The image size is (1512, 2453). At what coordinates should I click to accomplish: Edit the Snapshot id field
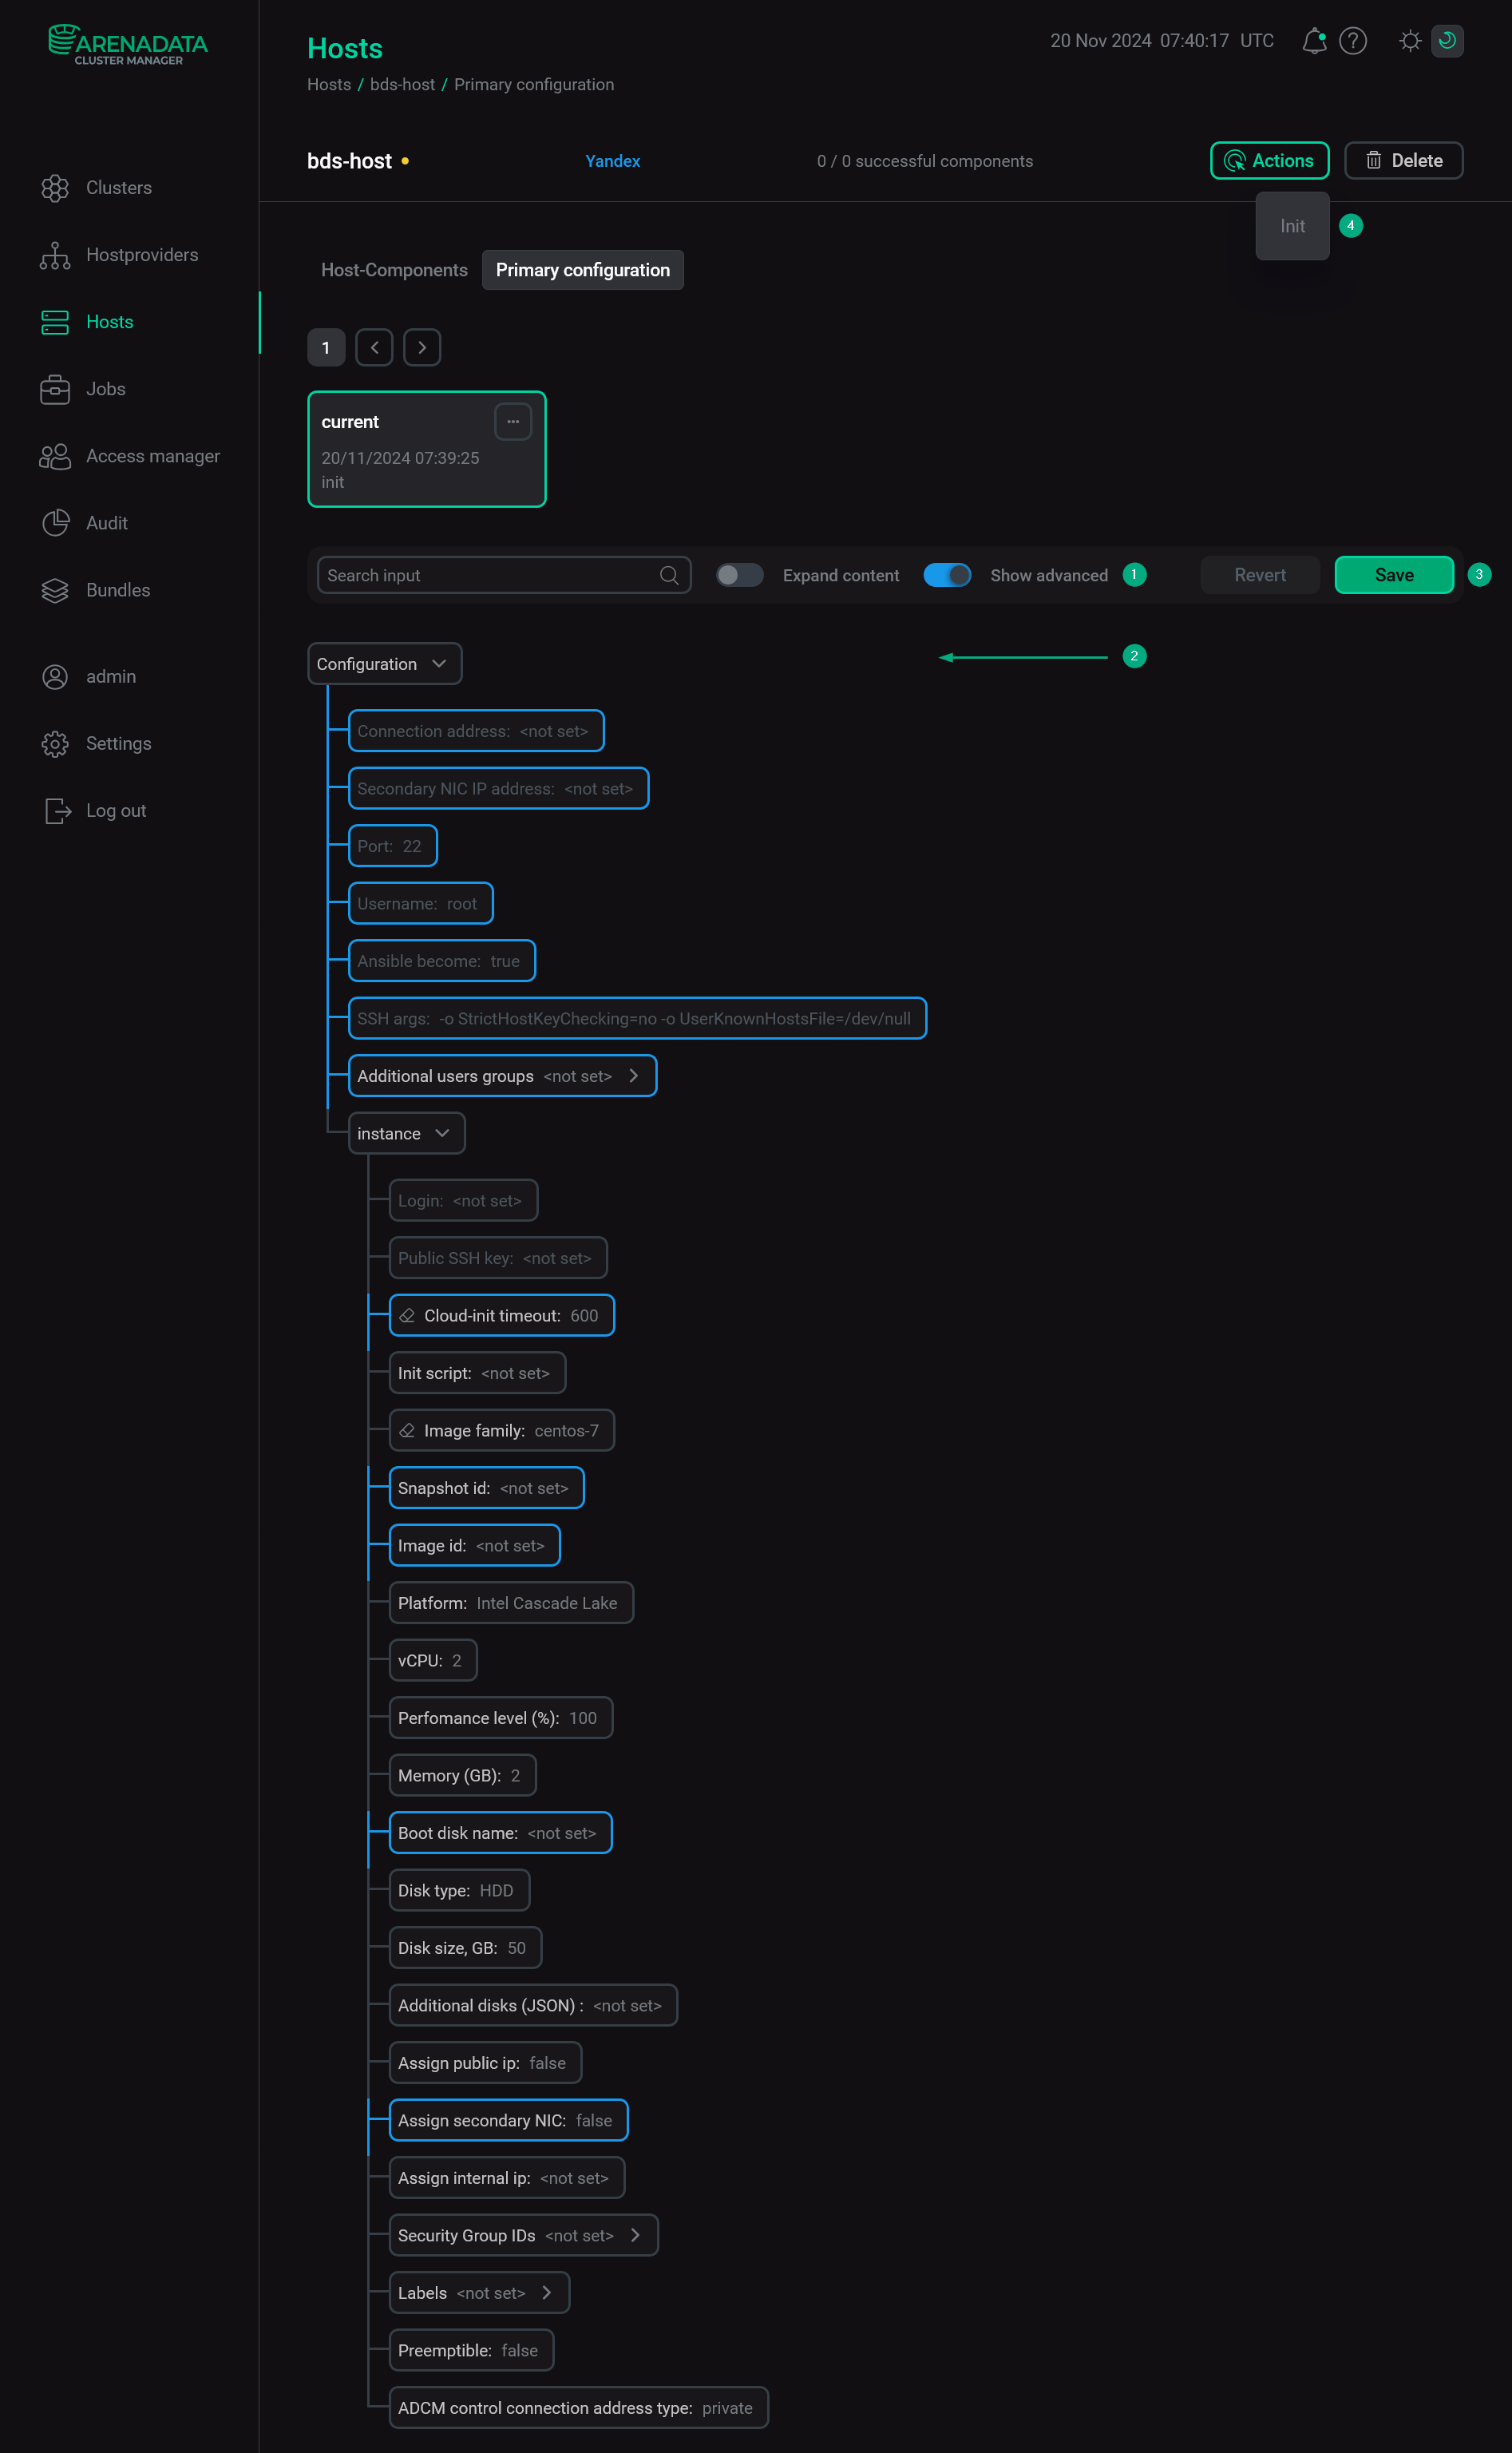pos(486,1488)
